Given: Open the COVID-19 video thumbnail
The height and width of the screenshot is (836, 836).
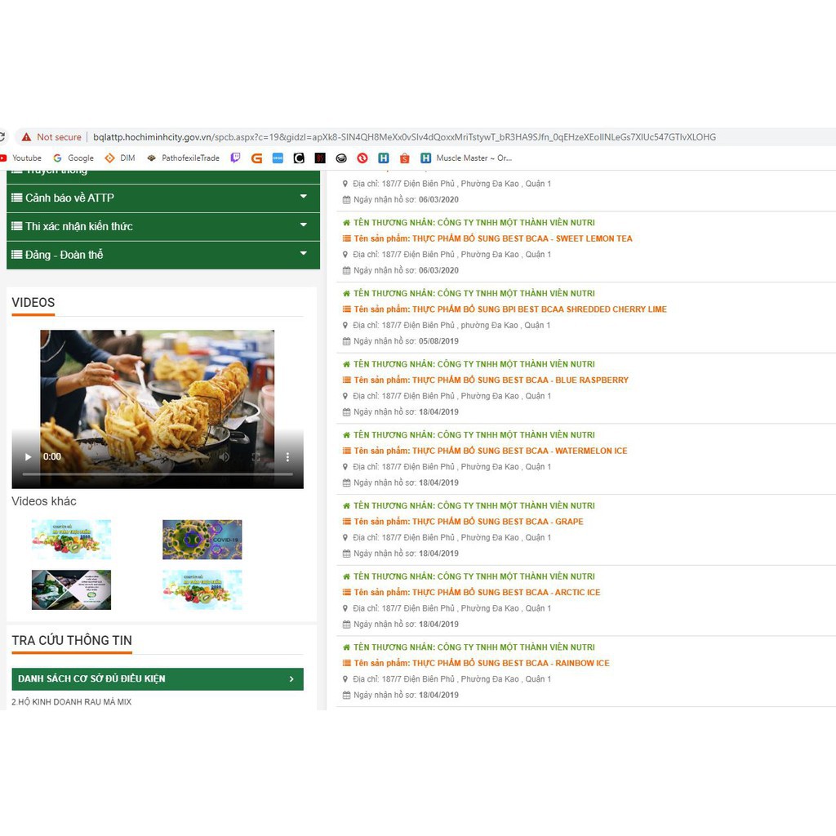Looking at the screenshot, I should point(202,540).
